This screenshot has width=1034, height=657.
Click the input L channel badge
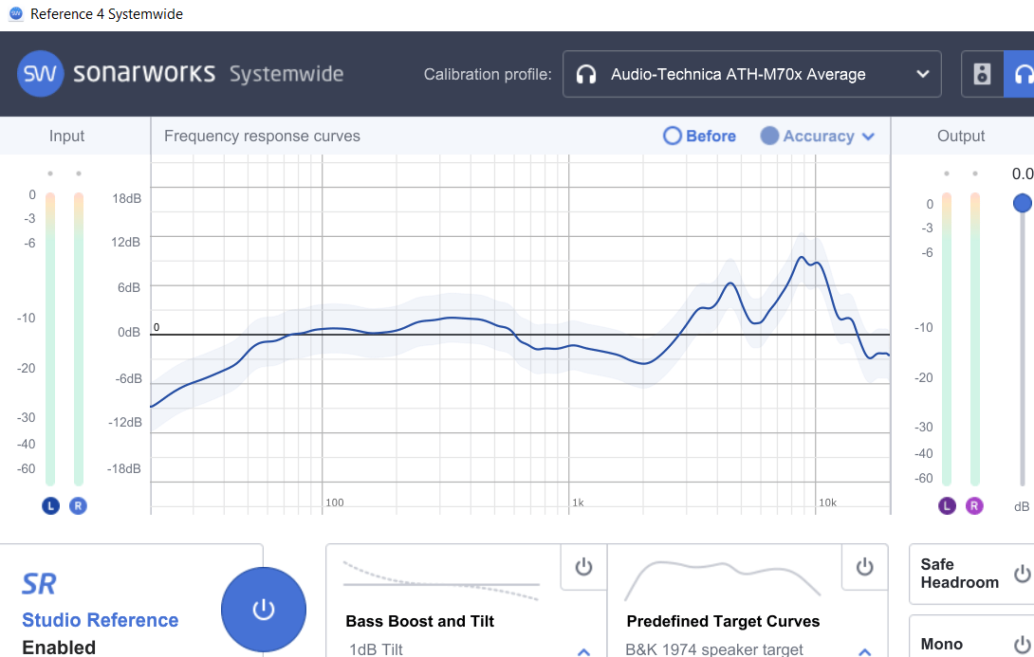[x=51, y=506]
